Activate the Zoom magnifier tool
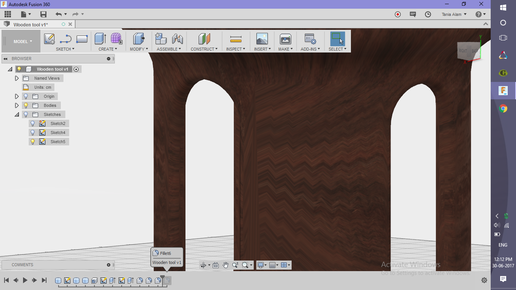Image resolution: width=516 pixels, height=290 pixels. pyautogui.click(x=235, y=265)
